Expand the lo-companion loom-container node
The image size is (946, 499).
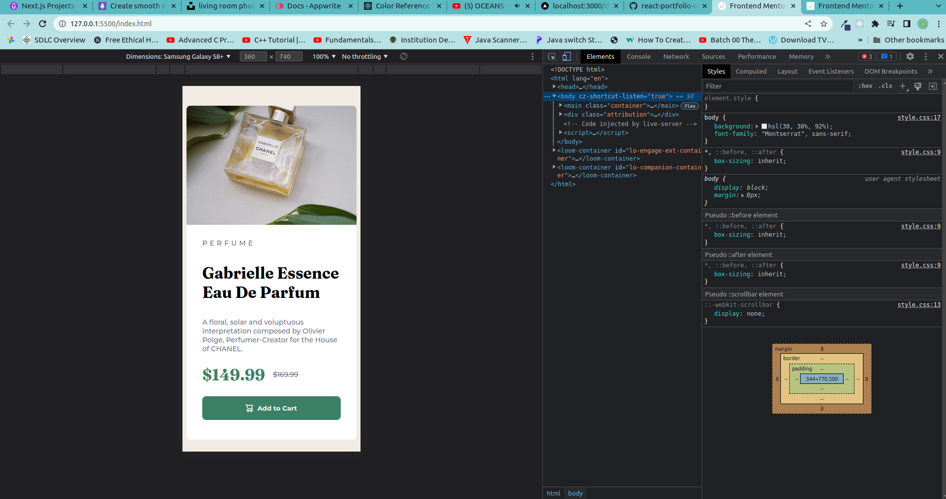[554, 167]
